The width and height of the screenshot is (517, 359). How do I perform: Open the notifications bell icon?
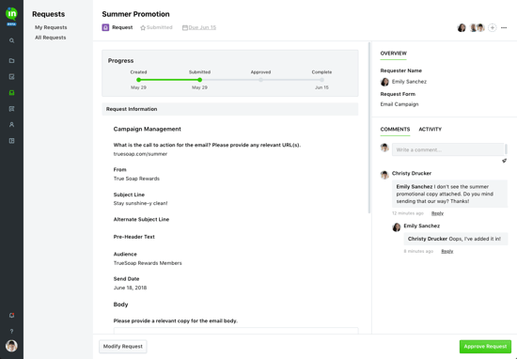tap(11, 315)
